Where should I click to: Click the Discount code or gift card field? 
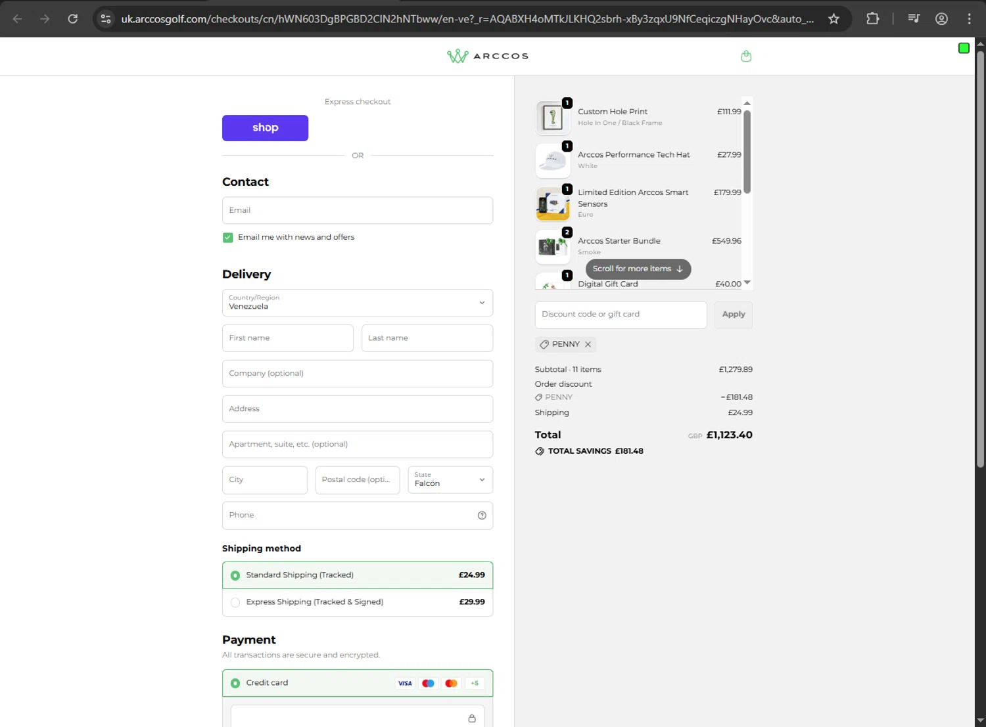coord(621,315)
